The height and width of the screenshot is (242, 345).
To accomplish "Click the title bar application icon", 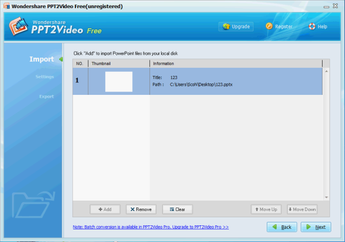I will click(x=6, y=6).
